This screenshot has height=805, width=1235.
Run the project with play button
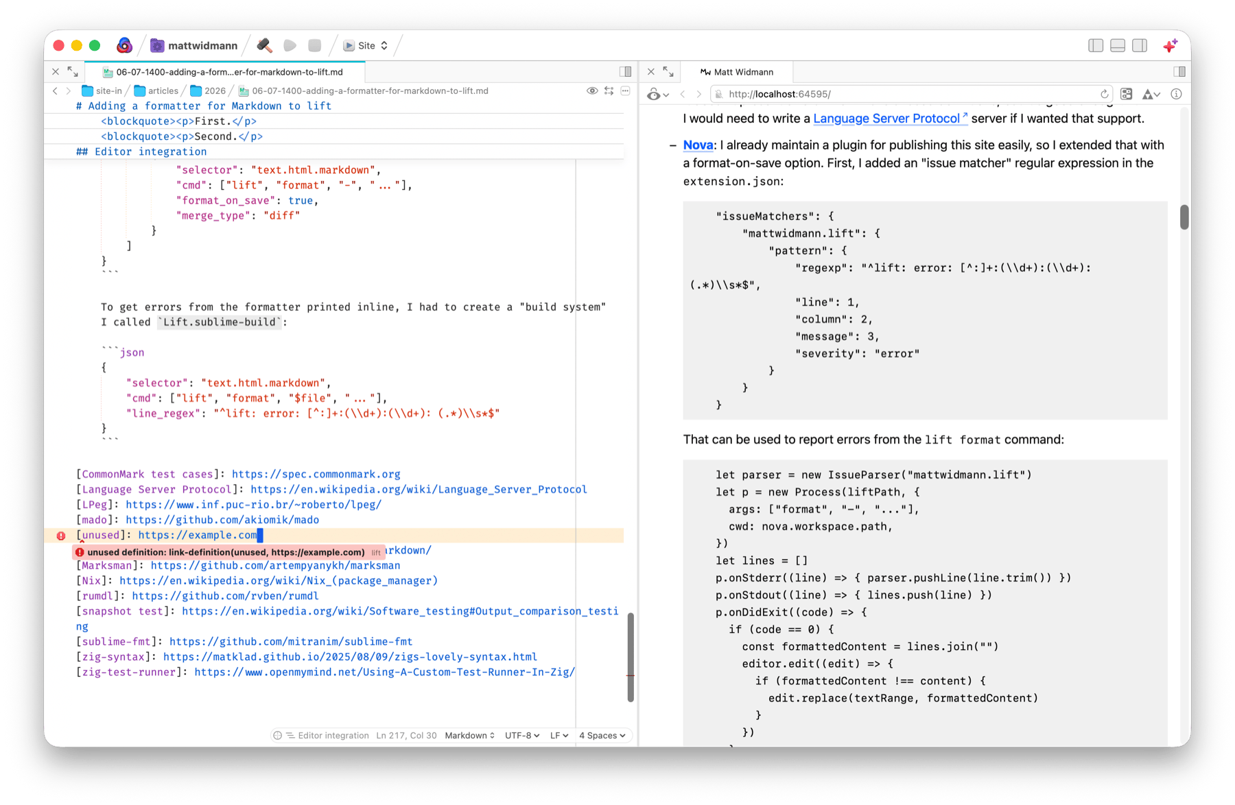pyautogui.click(x=290, y=45)
